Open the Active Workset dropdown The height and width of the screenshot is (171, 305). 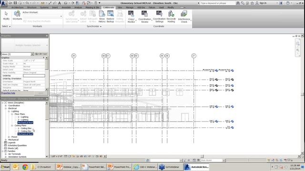click(61, 17)
